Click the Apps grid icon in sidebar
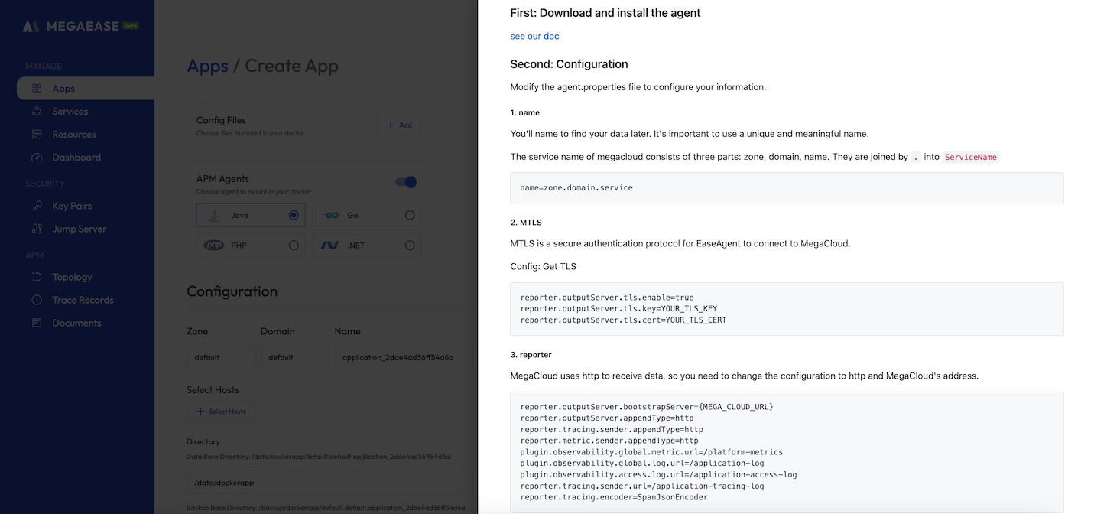 (x=37, y=89)
